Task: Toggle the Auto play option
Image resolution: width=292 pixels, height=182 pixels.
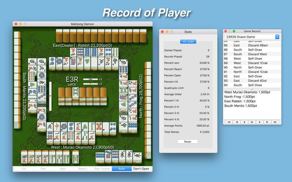Action: pyautogui.click(x=122, y=169)
